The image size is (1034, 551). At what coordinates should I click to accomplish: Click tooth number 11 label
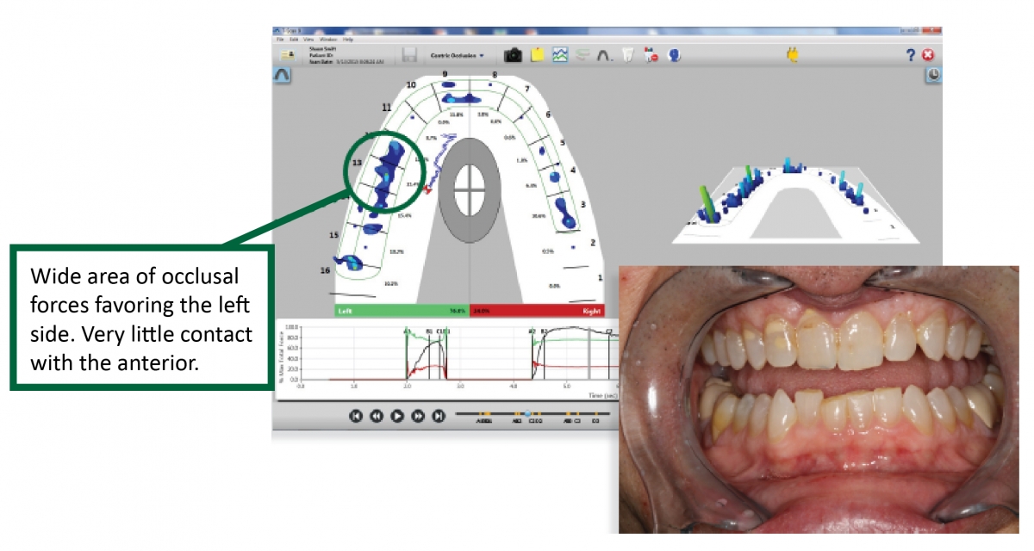387,107
